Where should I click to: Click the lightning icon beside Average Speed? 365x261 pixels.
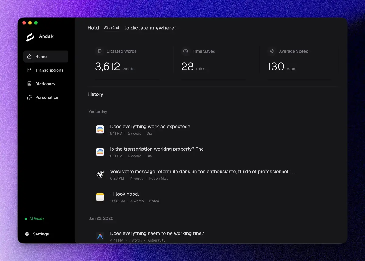pyautogui.click(x=272, y=51)
